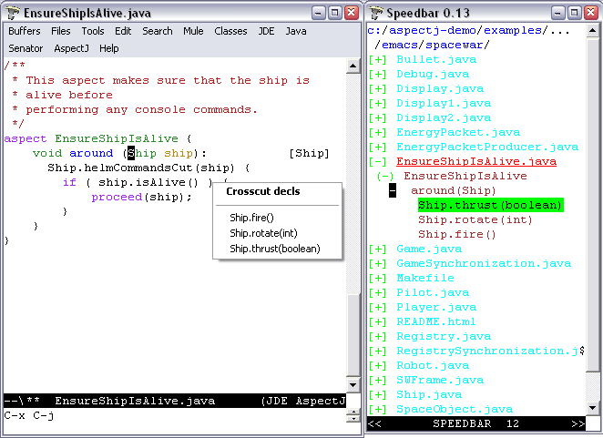Screen dimensions: 603x438
Task: Click the speedbar left scroll arrows '<<'
Action: tap(374, 424)
